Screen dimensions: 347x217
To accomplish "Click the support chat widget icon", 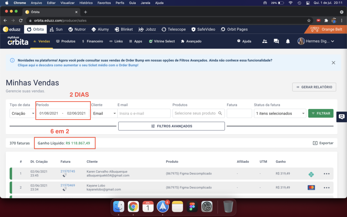I will 342,117.
